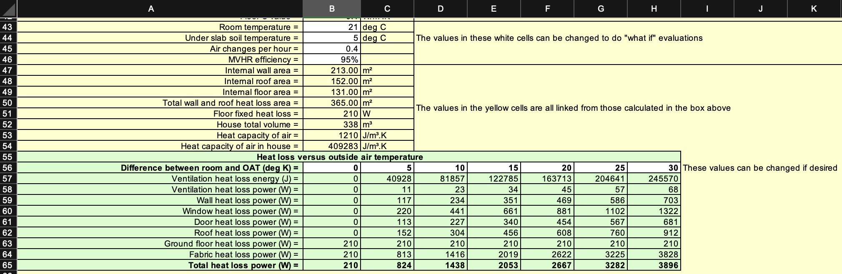Select column A header
Screen dimensions: 842x274
coord(151,8)
